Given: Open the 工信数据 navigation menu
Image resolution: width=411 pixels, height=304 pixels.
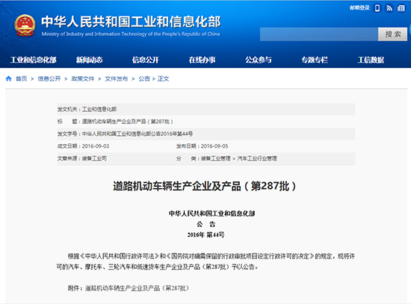Looking at the screenshot, I should [x=371, y=60].
